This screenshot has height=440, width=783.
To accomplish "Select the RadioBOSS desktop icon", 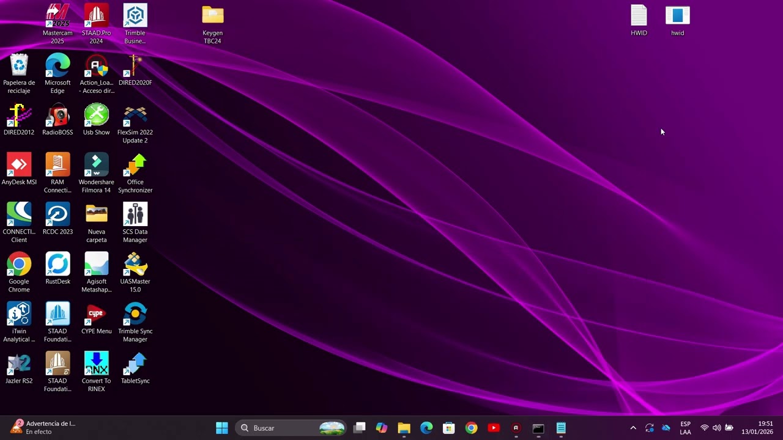I will coord(58,120).
